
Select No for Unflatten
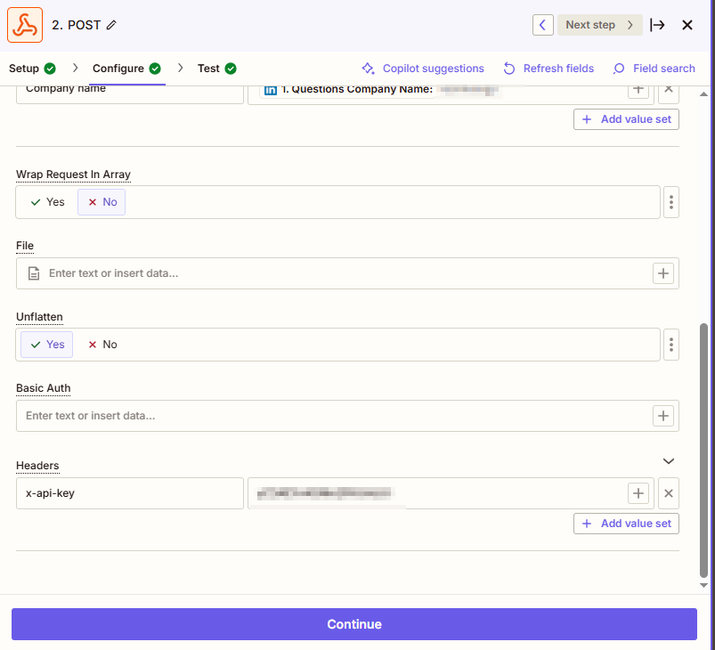pos(102,345)
